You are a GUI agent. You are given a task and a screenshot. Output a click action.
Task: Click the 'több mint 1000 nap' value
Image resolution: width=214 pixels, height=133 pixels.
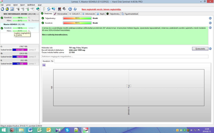pos(77,50)
